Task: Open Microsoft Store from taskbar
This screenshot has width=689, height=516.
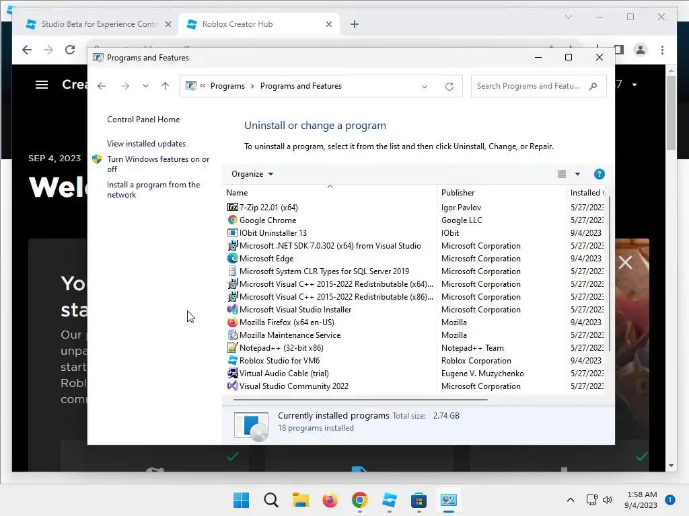Action: click(x=419, y=500)
